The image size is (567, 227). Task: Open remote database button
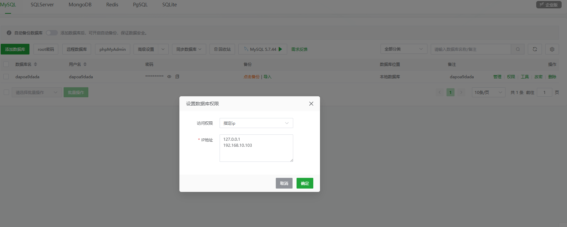77,49
